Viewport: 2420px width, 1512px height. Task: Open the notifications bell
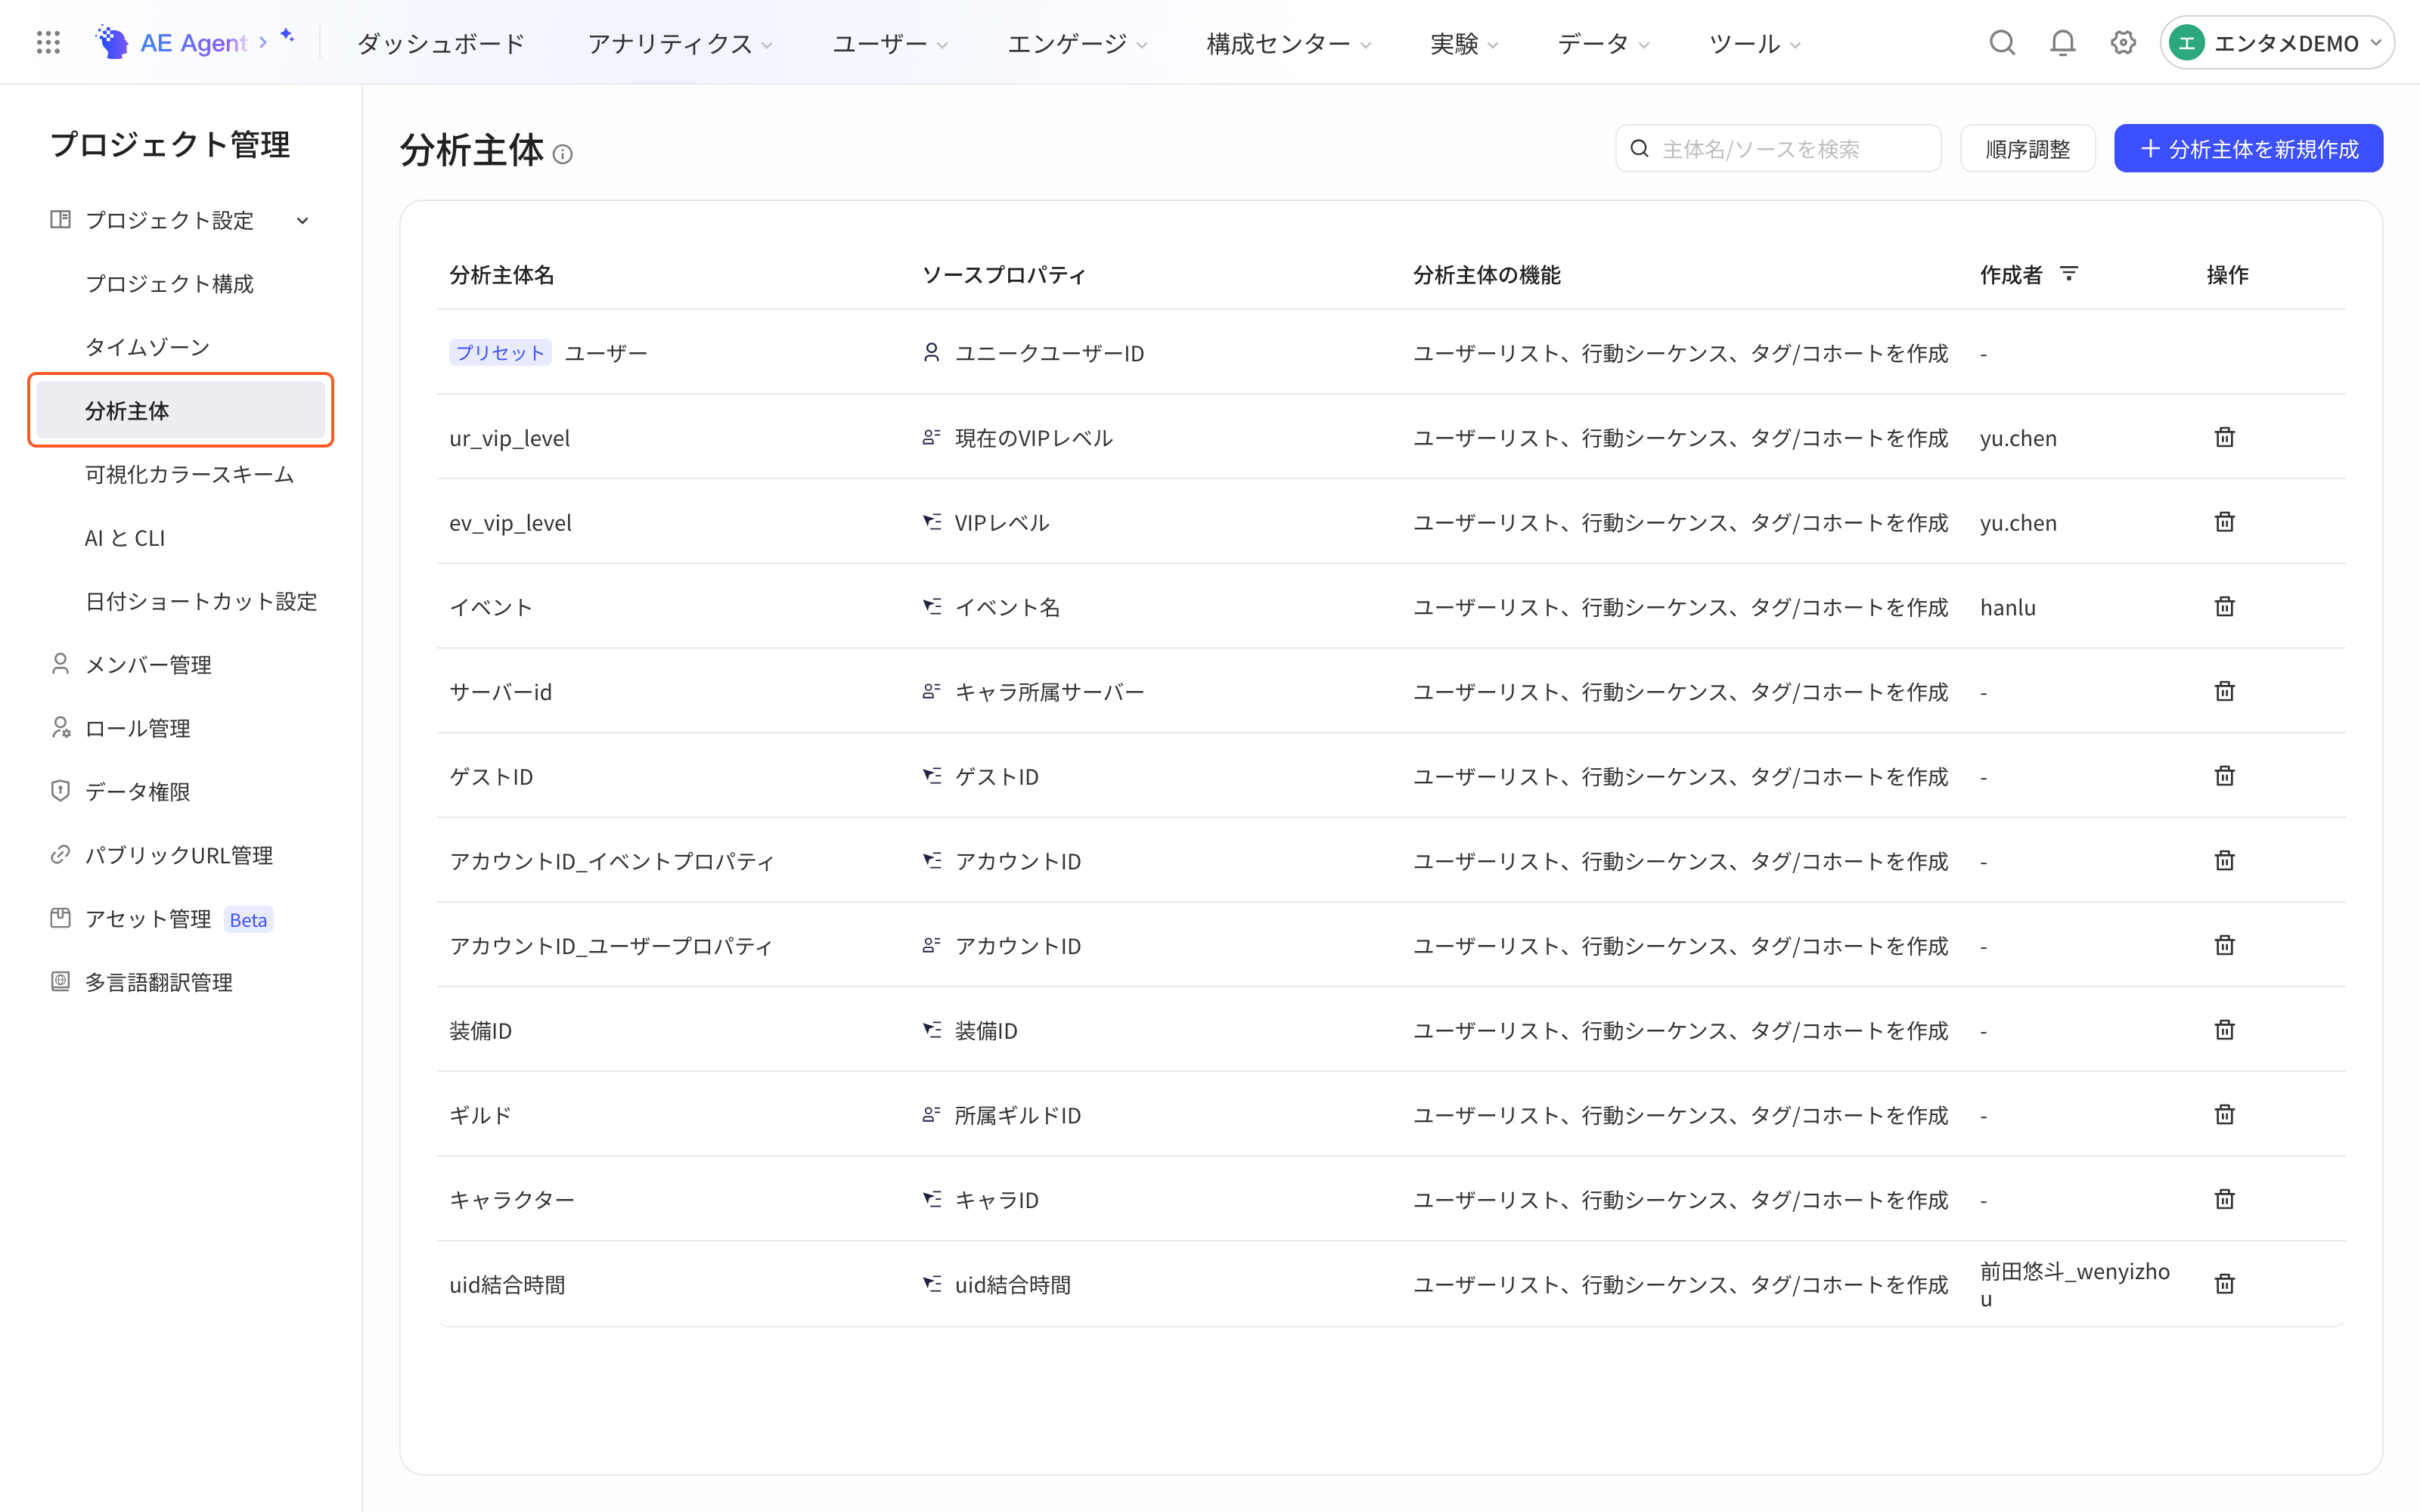tap(2062, 42)
